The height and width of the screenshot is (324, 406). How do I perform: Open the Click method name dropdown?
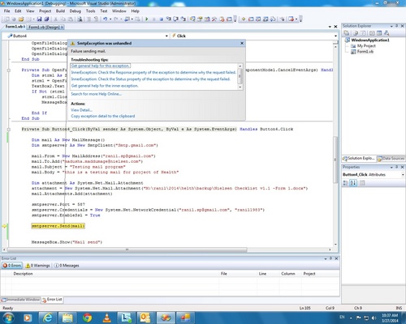[335, 36]
